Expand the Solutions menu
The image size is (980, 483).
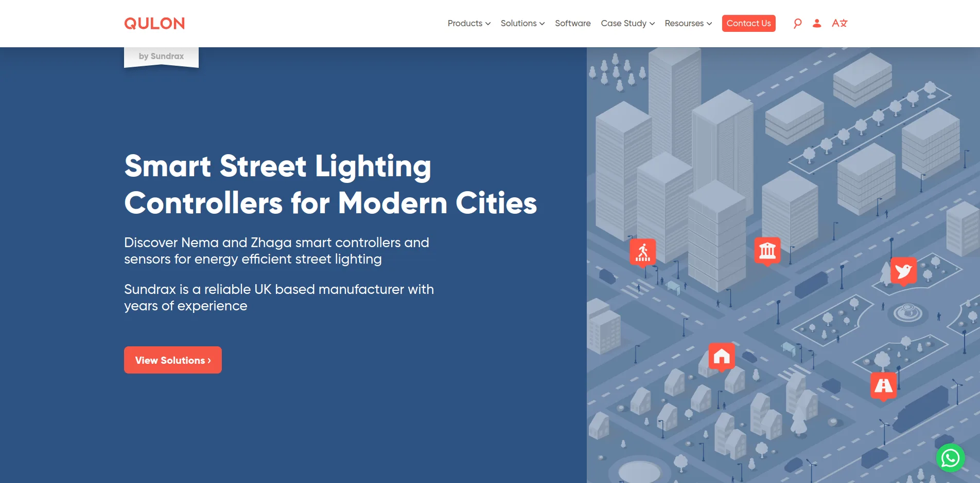click(x=522, y=24)
